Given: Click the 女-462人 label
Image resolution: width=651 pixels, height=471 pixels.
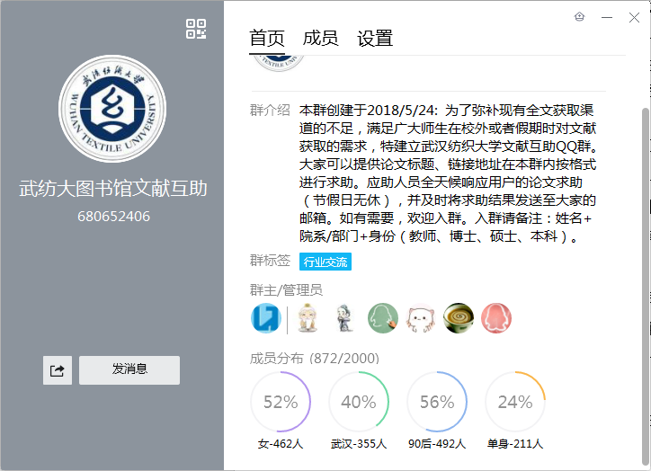Looking at the screenshot, I should click(281, 444).
